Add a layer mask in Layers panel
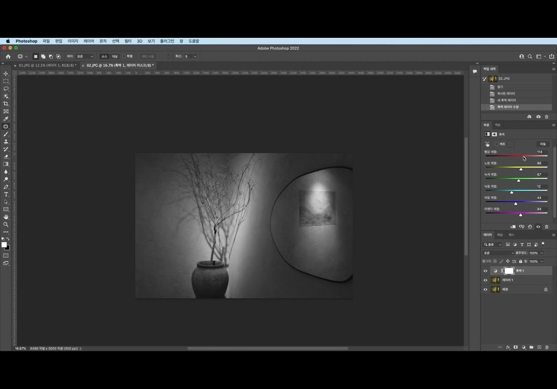The height and width of the screenshot is (389, 557). (516, 347)
